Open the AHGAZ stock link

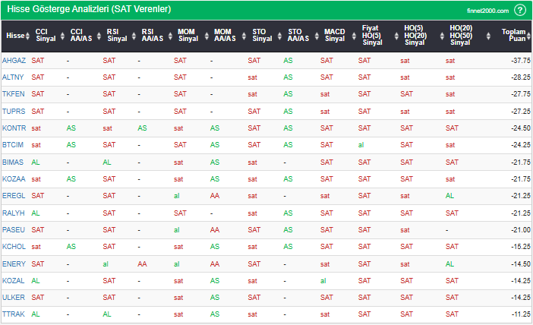[x=14, y=60]
